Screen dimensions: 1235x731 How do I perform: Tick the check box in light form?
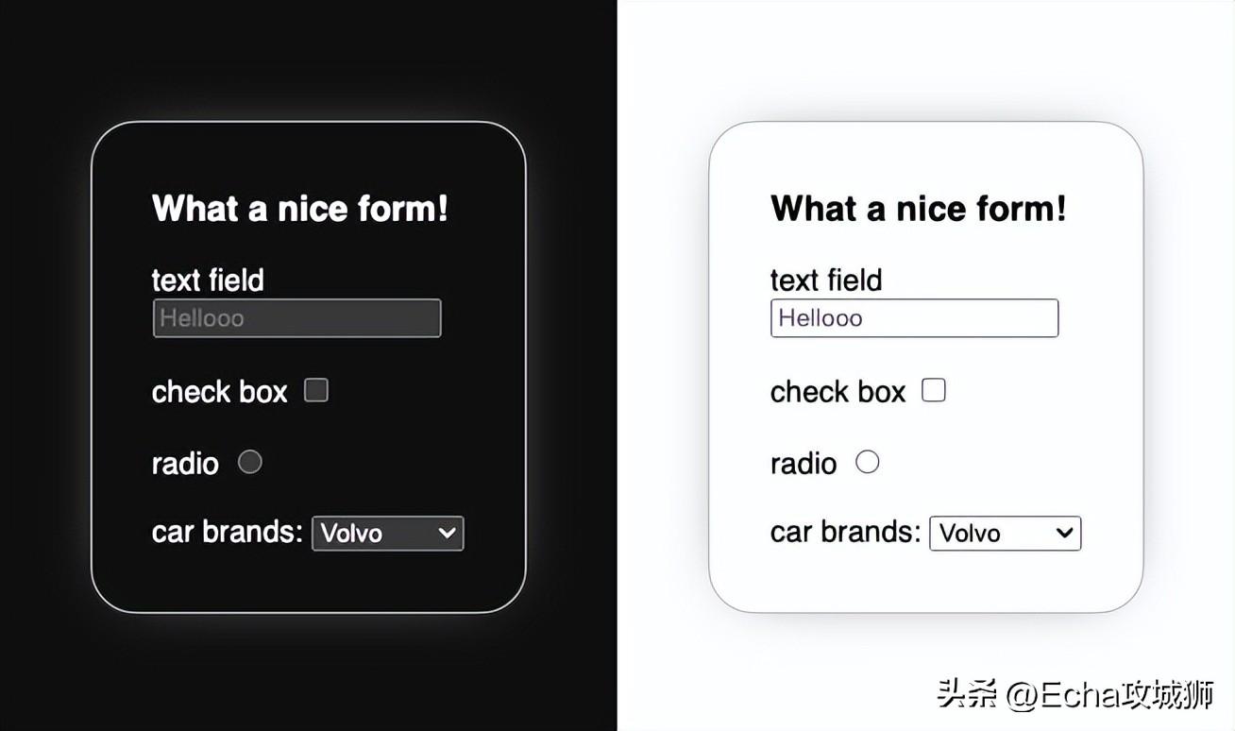pyautogui.click(x=934, y=390)
